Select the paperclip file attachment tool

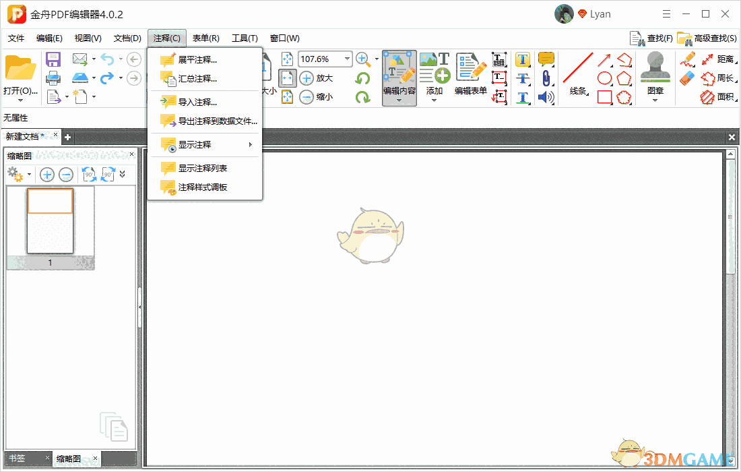(x=546, y=78)
